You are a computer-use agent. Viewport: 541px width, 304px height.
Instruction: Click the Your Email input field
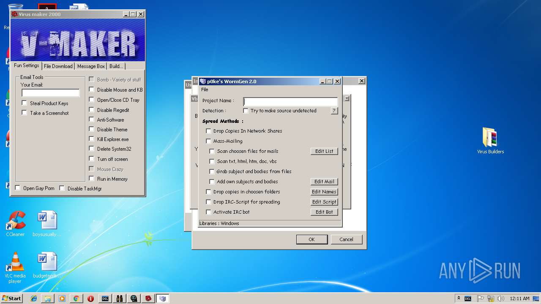coord(50,92)
